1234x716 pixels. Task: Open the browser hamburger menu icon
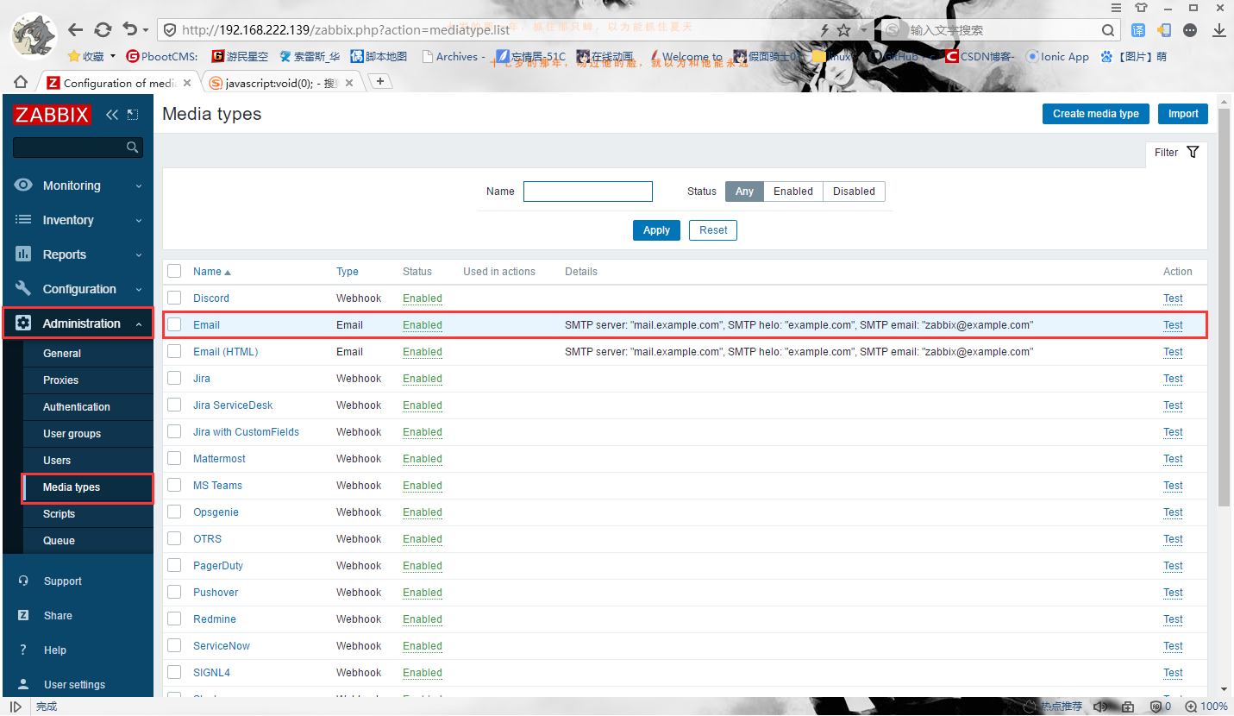(1117, 8)
